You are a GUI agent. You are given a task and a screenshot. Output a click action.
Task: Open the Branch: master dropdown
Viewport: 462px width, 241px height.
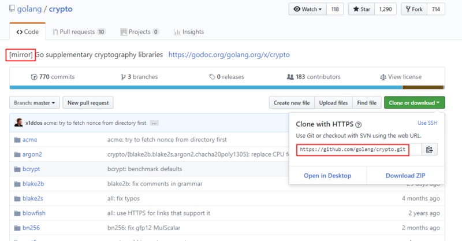35,103
